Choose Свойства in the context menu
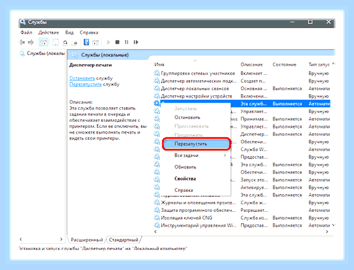The height and width of the screenshot is (270, 354). (195, 179)
